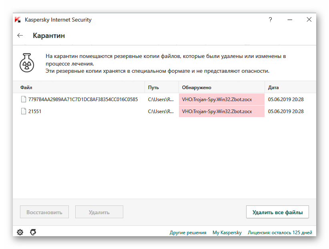329x249 pixels.
Task: Sort the list by the Файл column header
Action: pyautogui.click(x=26, y=87)
